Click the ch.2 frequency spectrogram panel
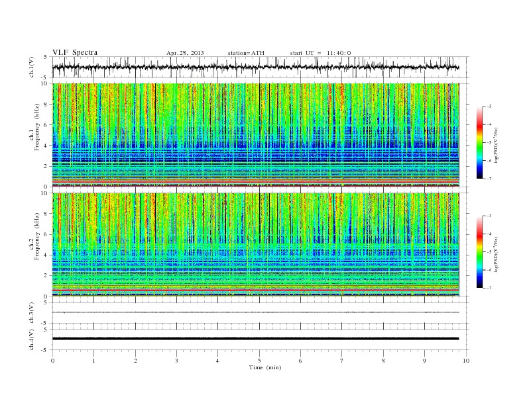The height and width of the screenshot is (405, 525). pos(255,245)
